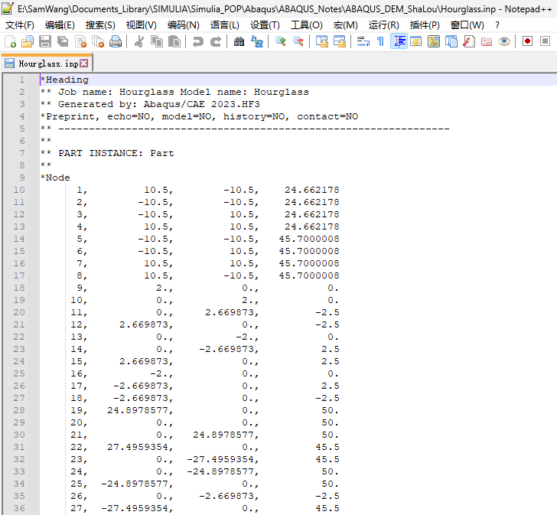This screenshot has width=557, height=515.
Task: Click the Close All documents icon
Action: pos(98,41)
